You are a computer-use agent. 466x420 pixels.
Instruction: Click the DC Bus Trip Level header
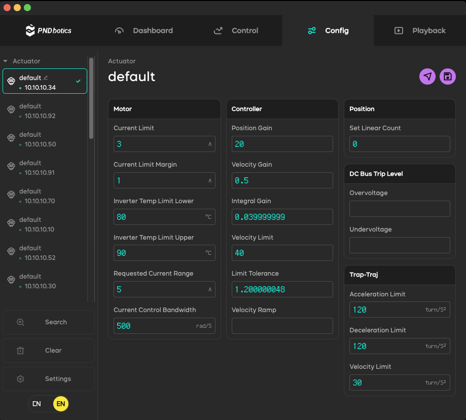click(400, 174)
